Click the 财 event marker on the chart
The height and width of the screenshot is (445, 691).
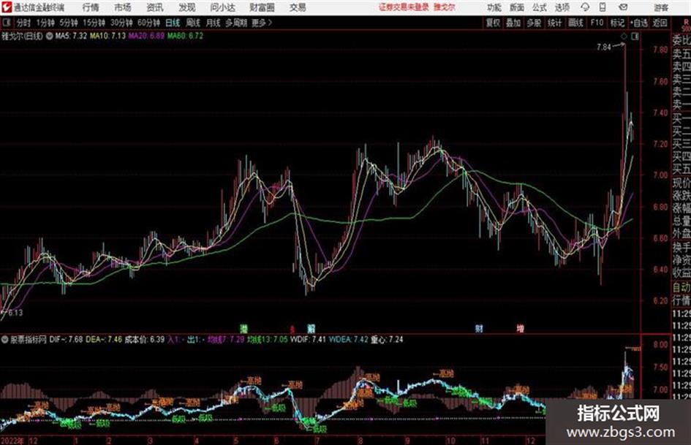point(479,328)
